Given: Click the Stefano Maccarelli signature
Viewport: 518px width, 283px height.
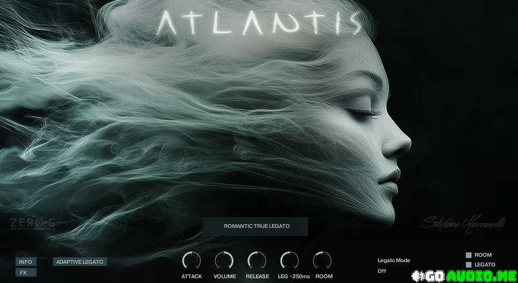Looking at the screenshot, I should click(x=462, y=223).
